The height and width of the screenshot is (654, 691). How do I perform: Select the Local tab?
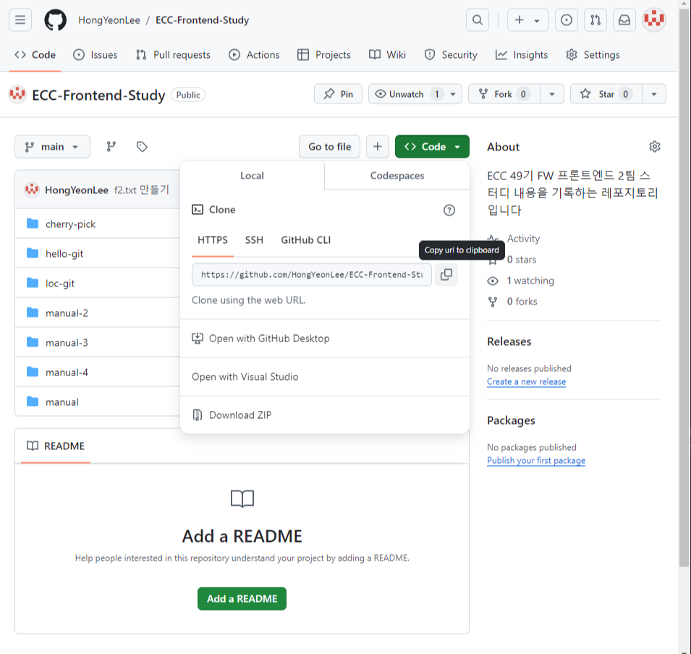(252, 175)
